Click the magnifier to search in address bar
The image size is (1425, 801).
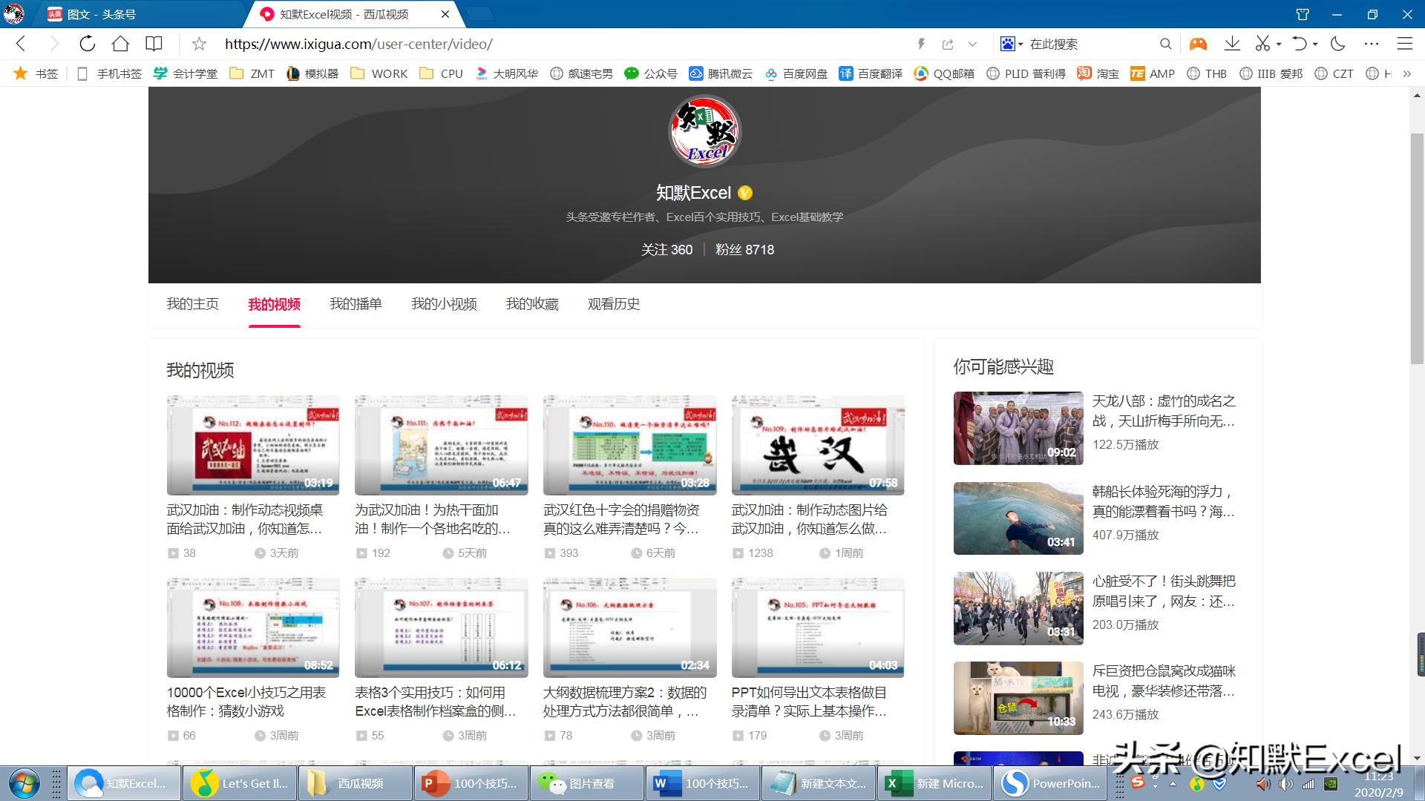(1166, 44)
